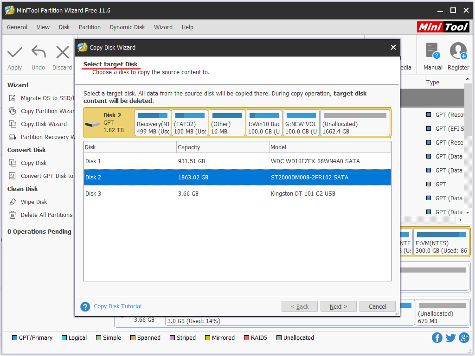Click the Unallocated 1662.4 GB block
475x356 pixels.
355,123
